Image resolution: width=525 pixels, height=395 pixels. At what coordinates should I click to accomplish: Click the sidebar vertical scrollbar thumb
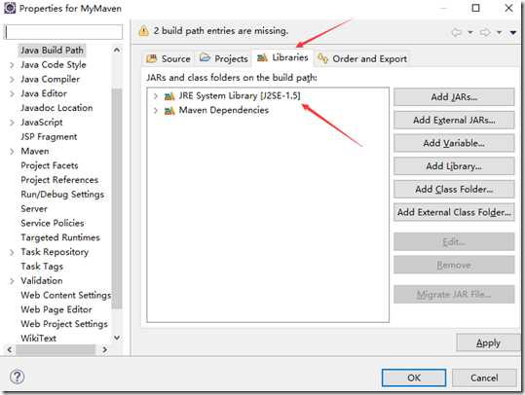click(x=117, y=198)
